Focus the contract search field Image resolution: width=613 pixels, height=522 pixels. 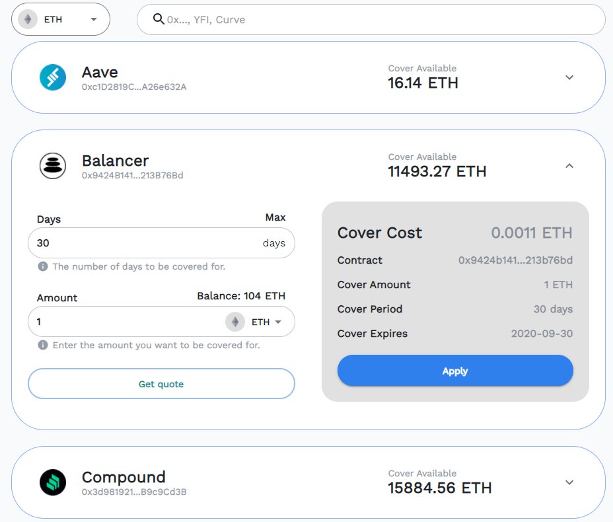(371, 20)
